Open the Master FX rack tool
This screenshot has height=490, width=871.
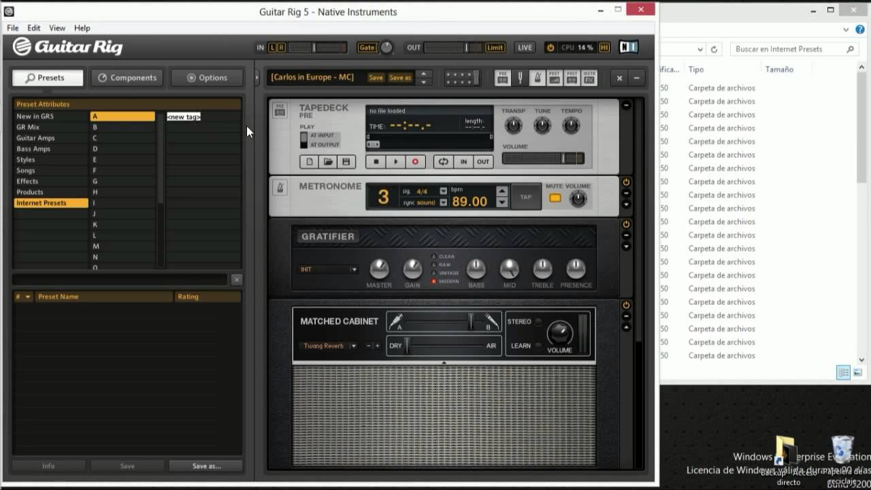(x=589, y=78)
